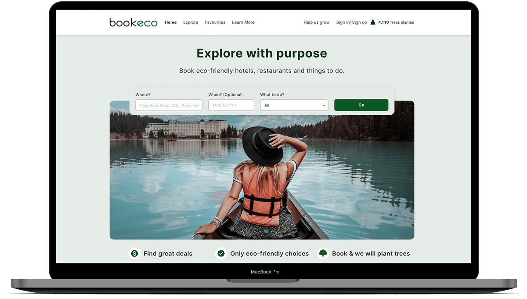
Task: Open the All category combo box
Action: pyautogui.click(x=294, y=105)
